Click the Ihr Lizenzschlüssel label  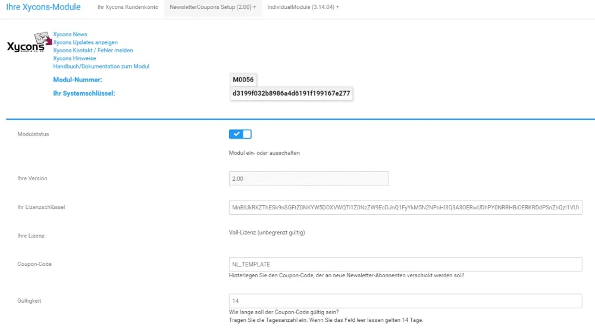coord(41,207)
